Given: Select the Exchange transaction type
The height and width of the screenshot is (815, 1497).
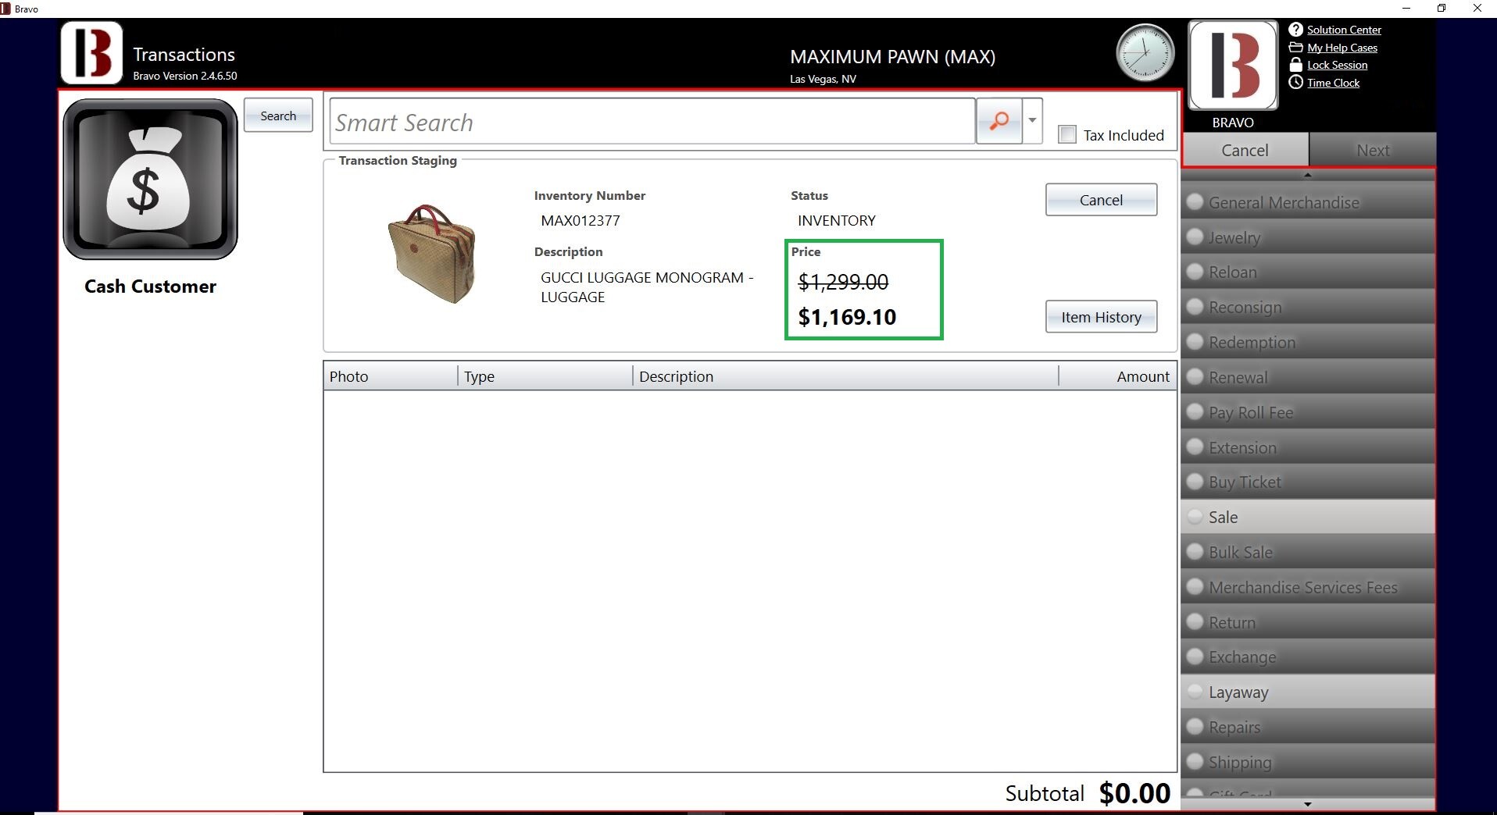Looking at the screenshot, I should pyautogui.click(x=1308, y=657).
